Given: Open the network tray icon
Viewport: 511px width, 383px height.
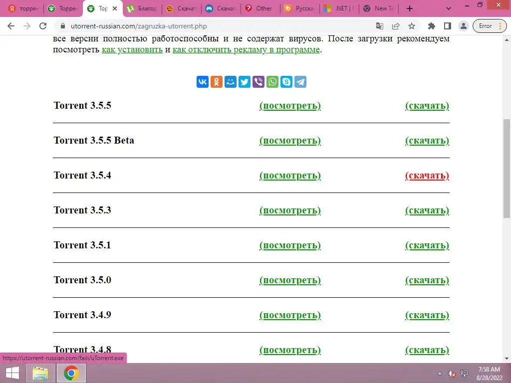Looking at the screenshot, I should point(464,374).
